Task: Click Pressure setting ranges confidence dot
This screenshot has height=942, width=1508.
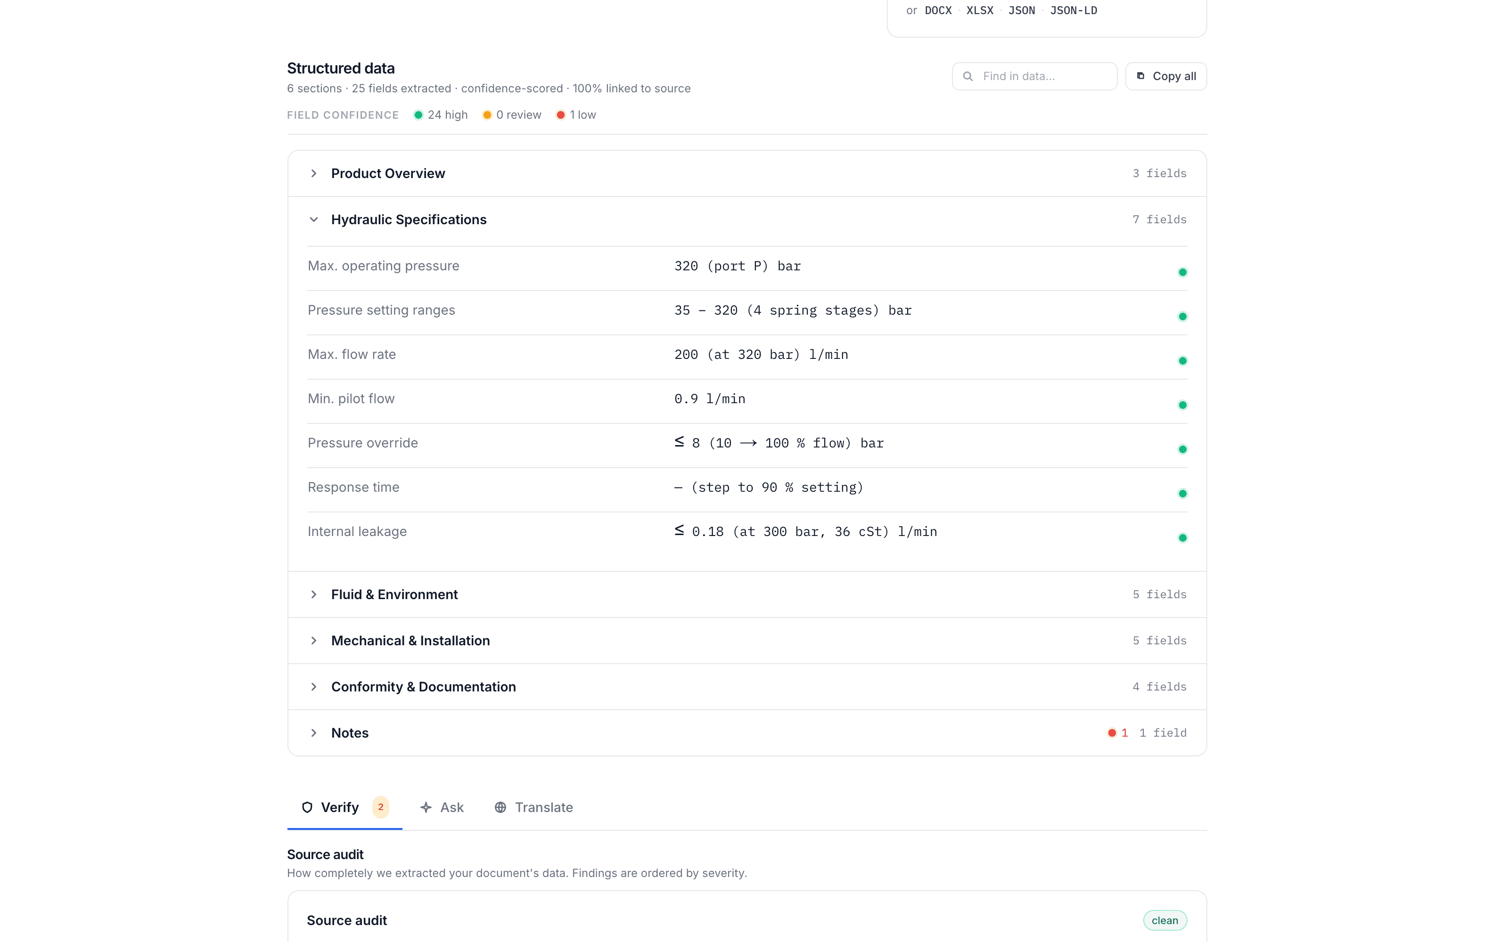Action: tap(1182, 317)
